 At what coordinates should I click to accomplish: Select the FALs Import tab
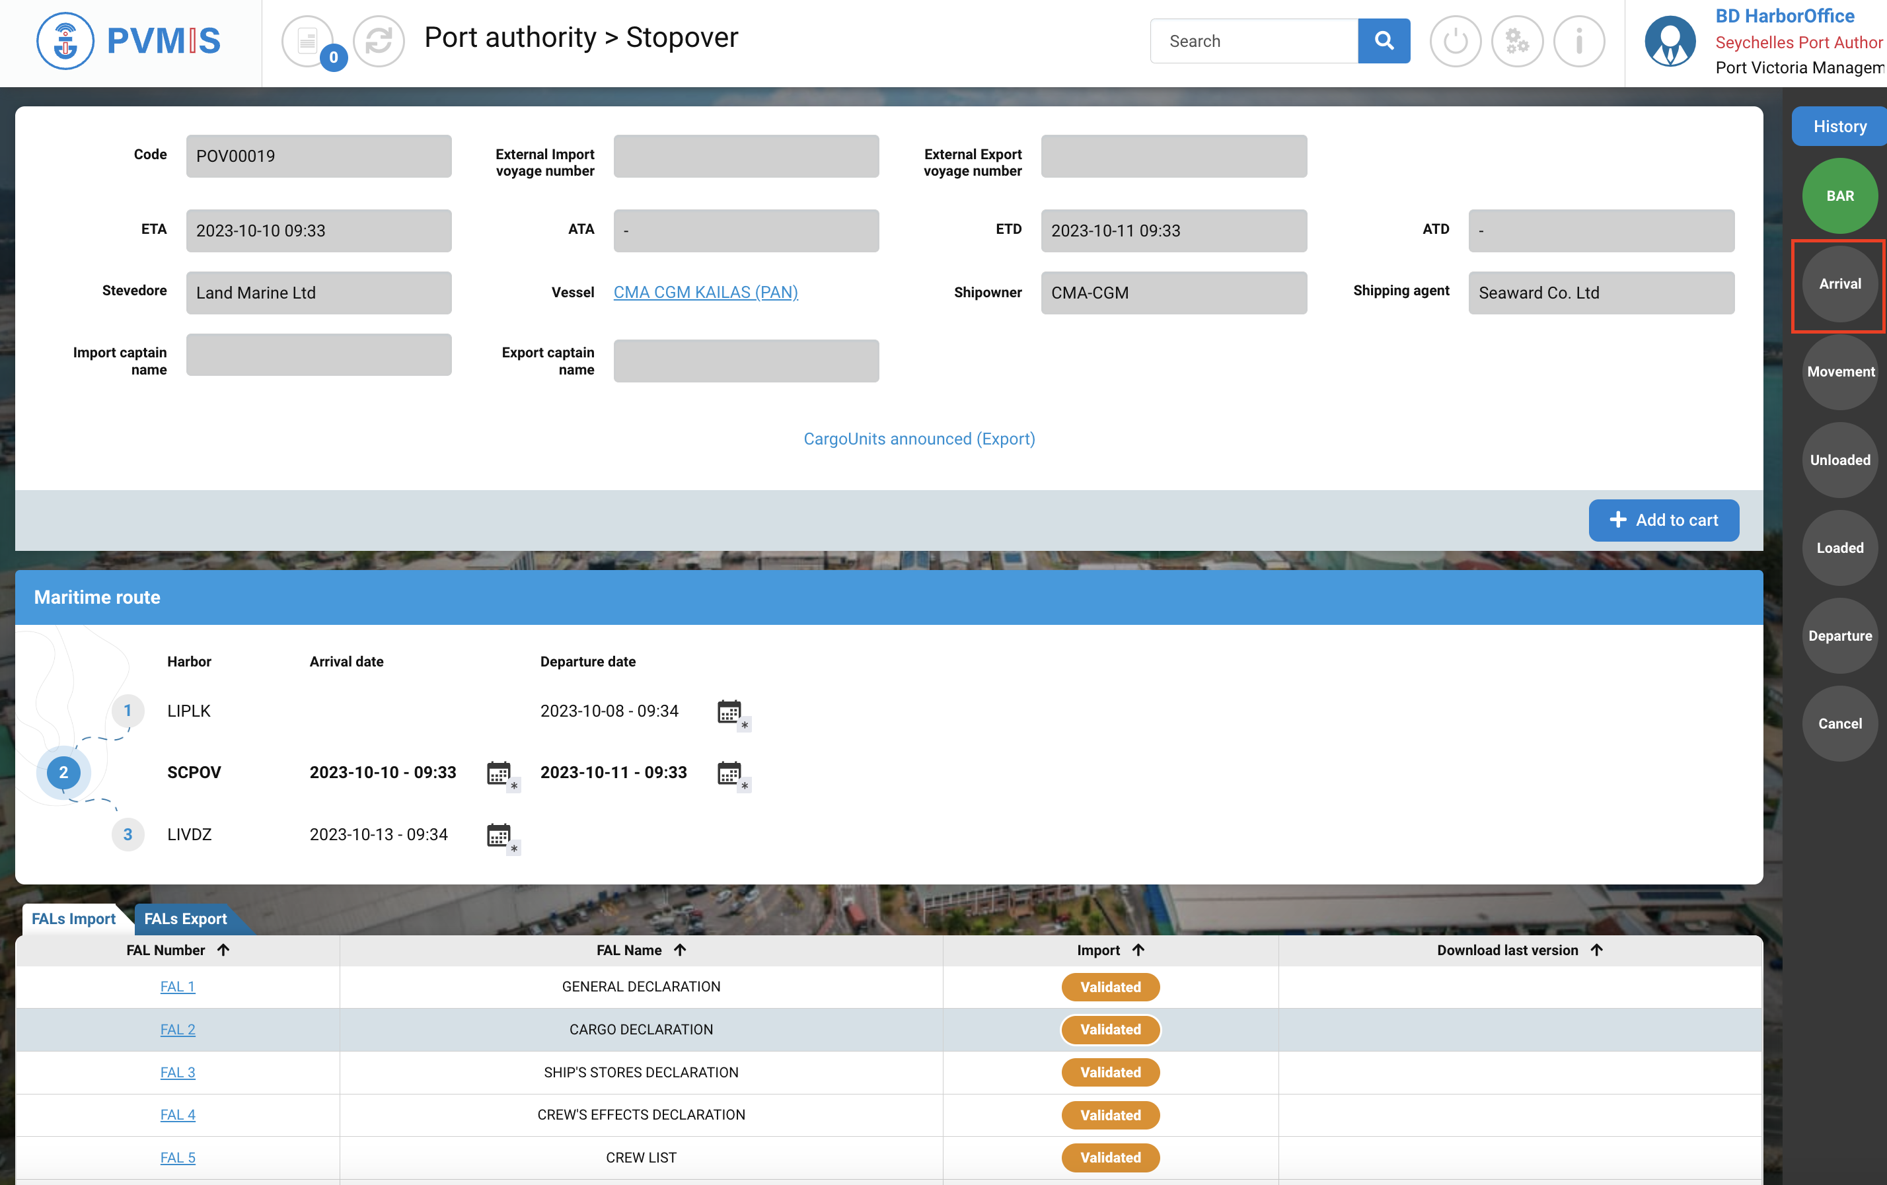click(x=73, y=918)
